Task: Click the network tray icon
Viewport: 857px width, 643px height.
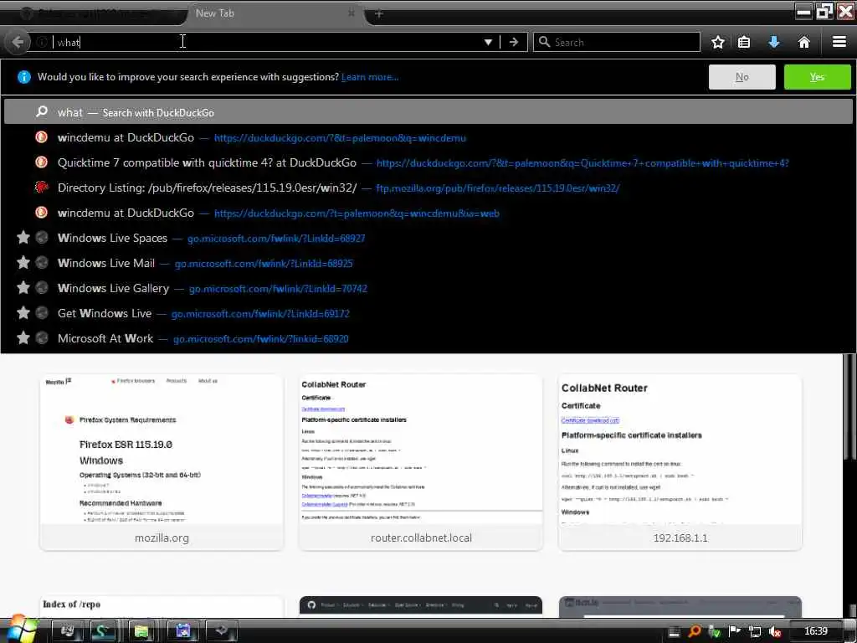Action: coord(755,631)
